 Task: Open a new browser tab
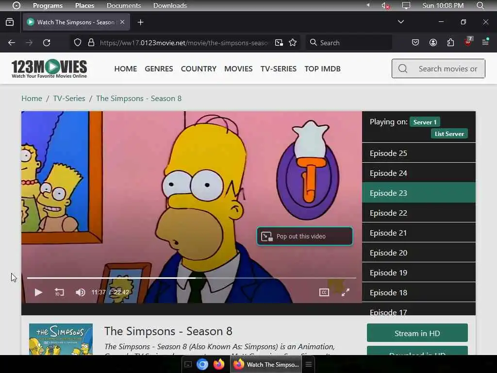click(140, 22)
